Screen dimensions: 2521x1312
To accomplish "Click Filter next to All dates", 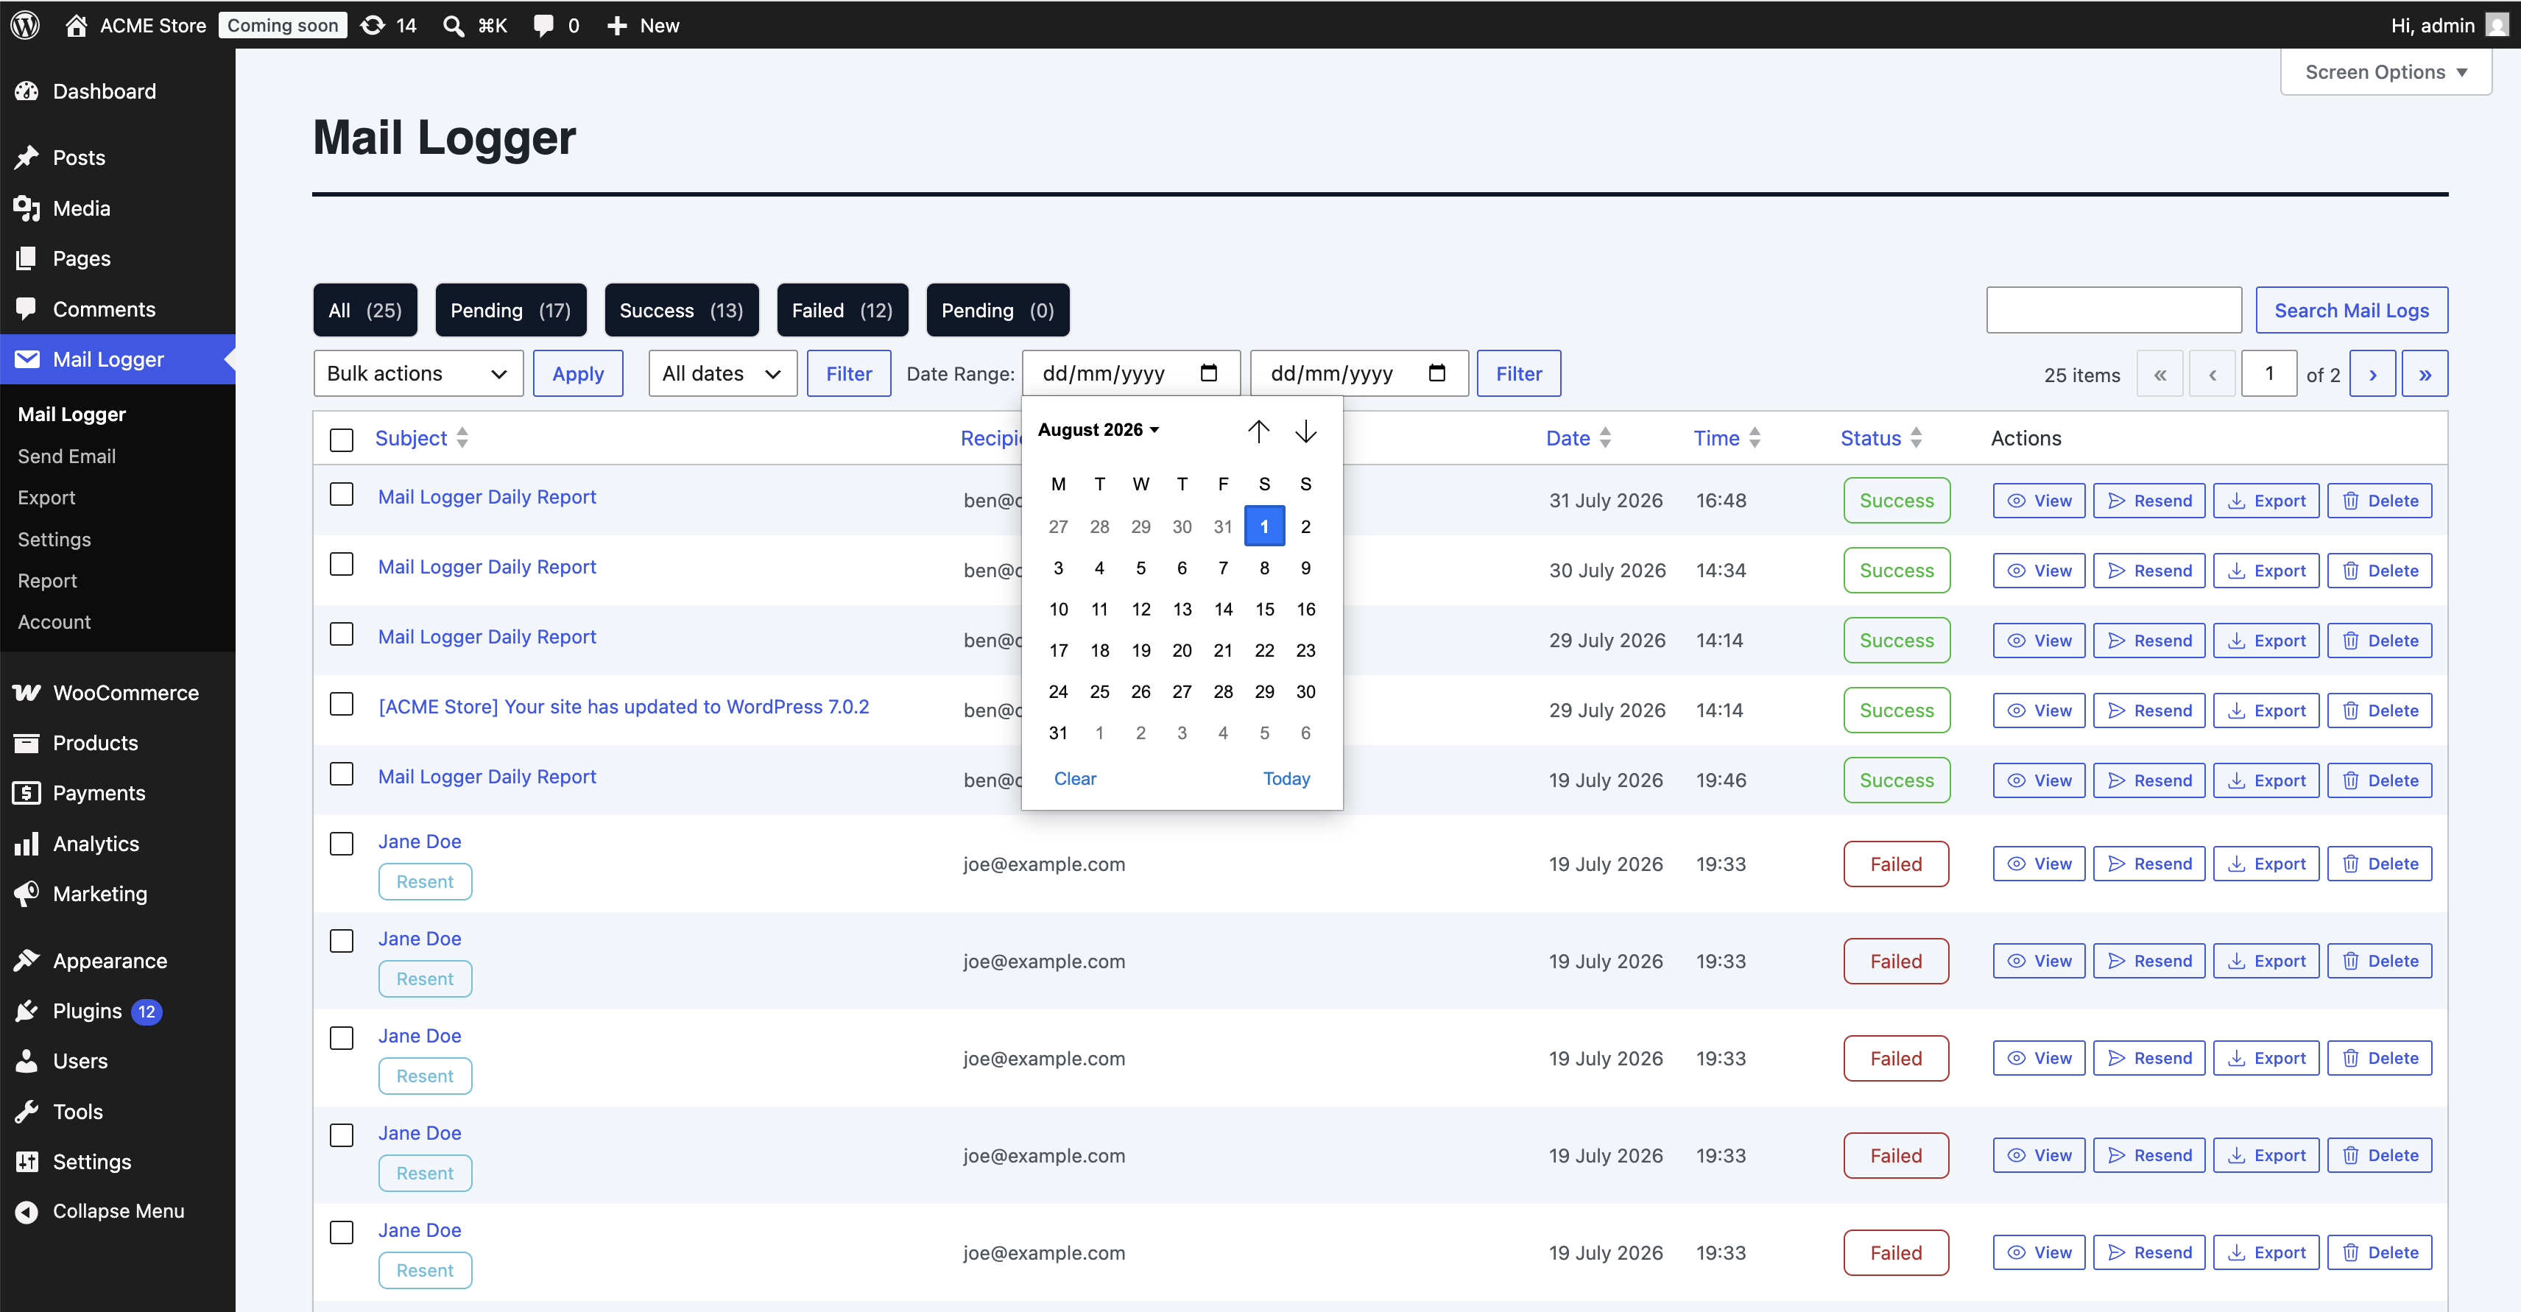I will [848, 373].
